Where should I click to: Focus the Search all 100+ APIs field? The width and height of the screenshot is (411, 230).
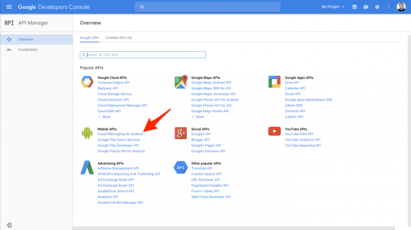(x=142, y=55)
